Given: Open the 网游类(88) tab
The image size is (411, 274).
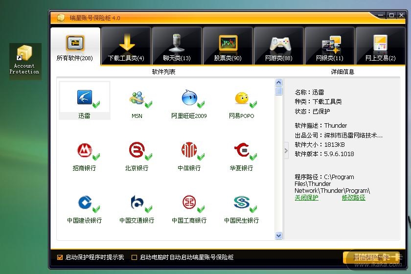Looking at the screenshot, I should (278, 46).
